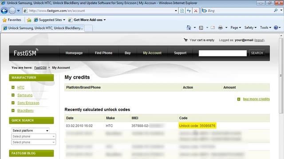Click the green bullet icon beside HTC
This screenshot has height=159, width=284.
click(x=13, y=87)
